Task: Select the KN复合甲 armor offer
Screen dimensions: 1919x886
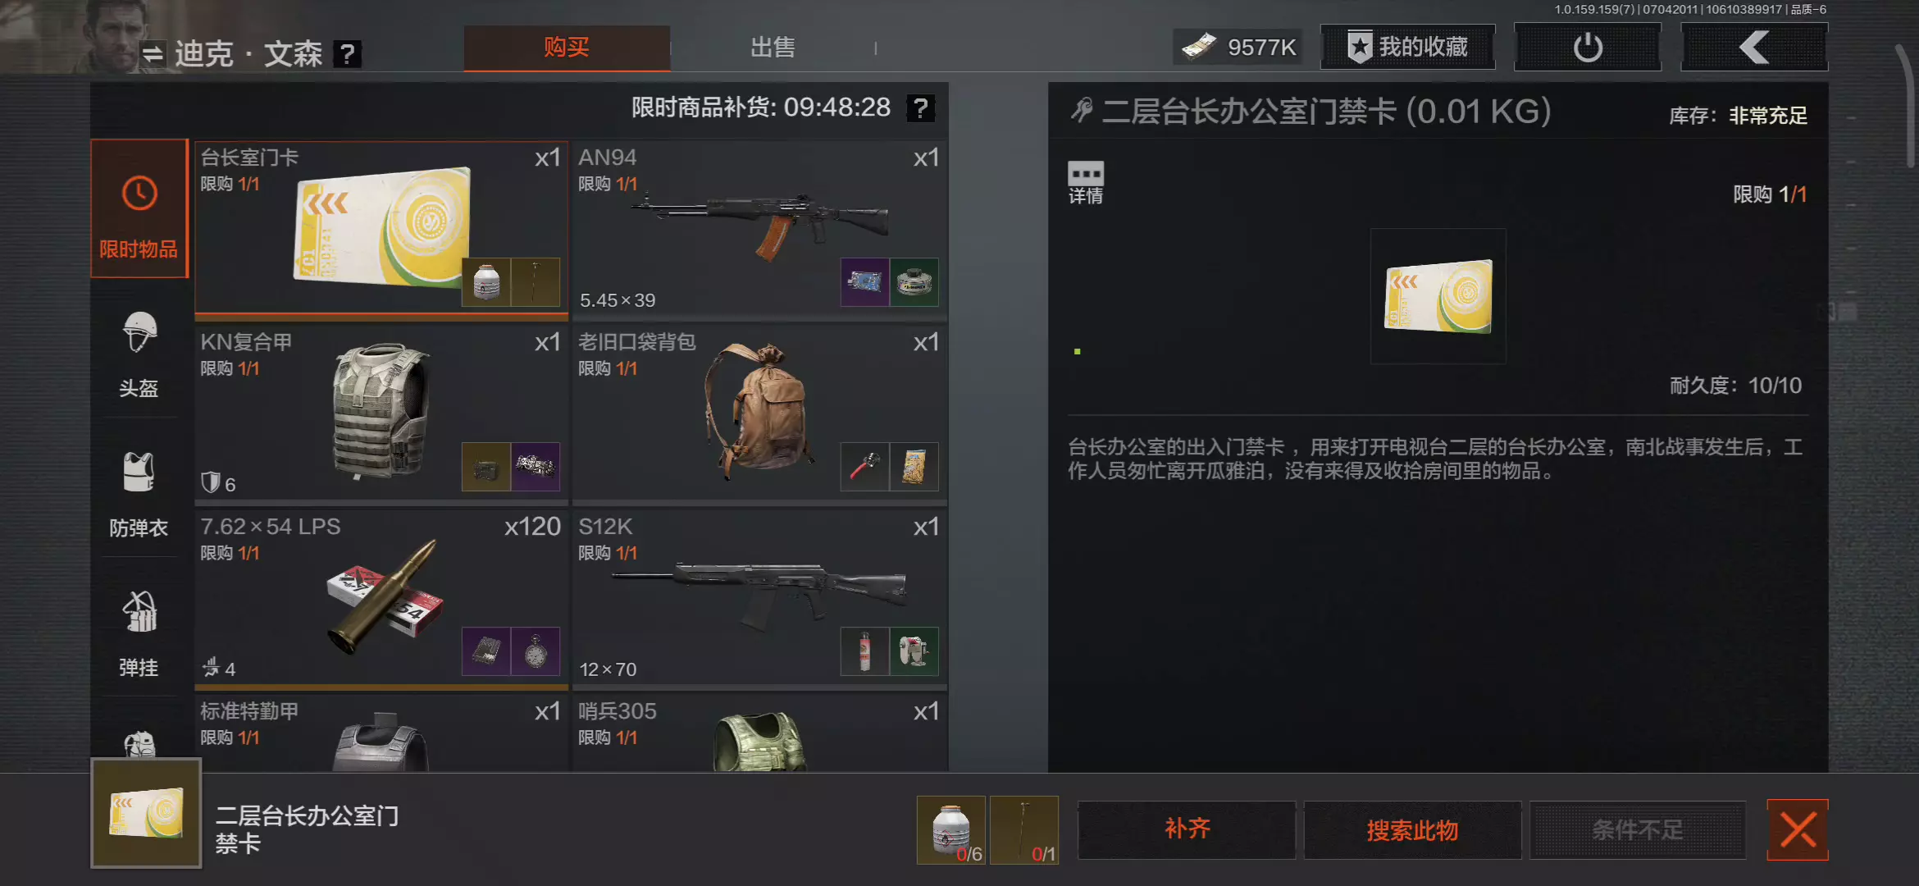Action: [381, 413]
